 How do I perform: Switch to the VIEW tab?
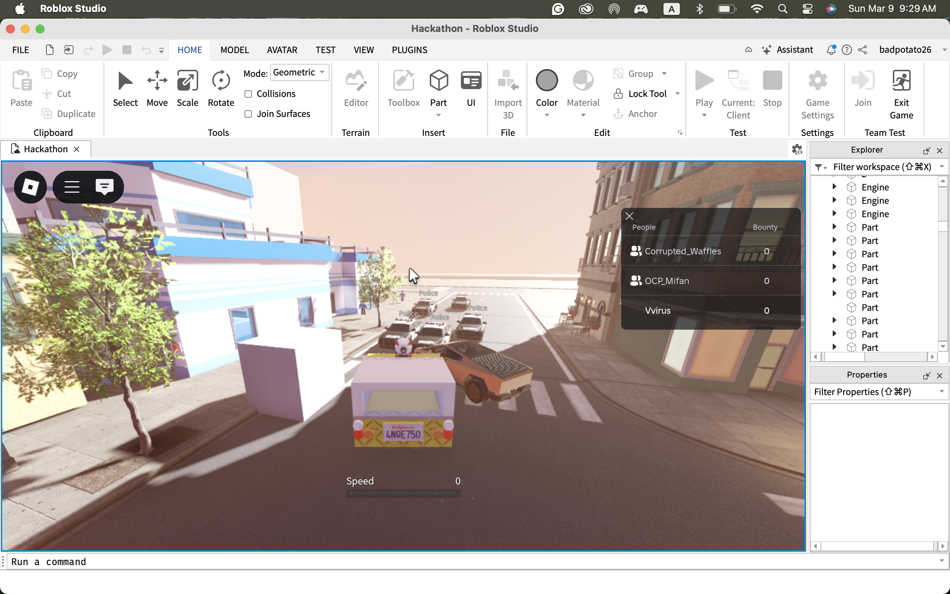[364, 50]
